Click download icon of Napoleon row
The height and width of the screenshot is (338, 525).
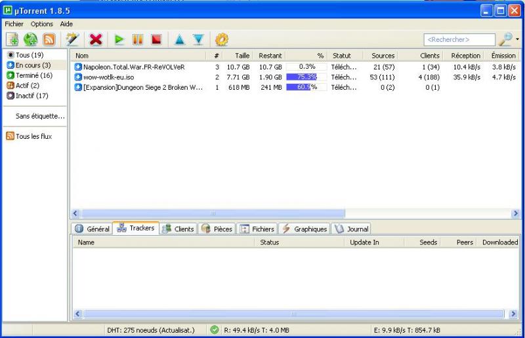click(x=78, y=67)
